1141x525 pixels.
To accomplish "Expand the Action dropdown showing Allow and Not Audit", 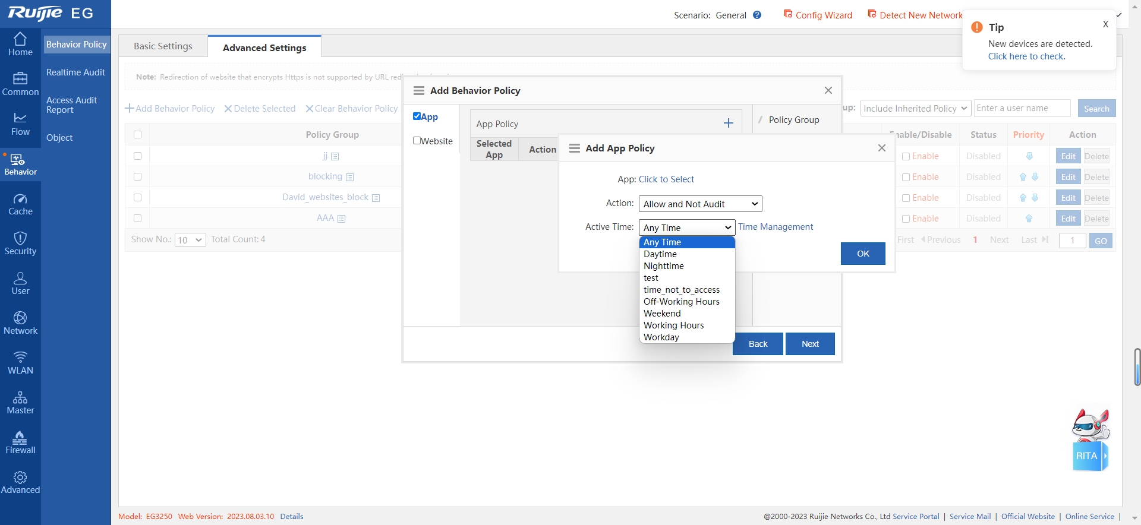I will click(700, 204).
